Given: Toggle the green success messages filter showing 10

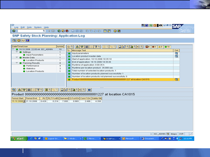Looking at the screenshot, I should pyautogui.click(x=167, y=47).
